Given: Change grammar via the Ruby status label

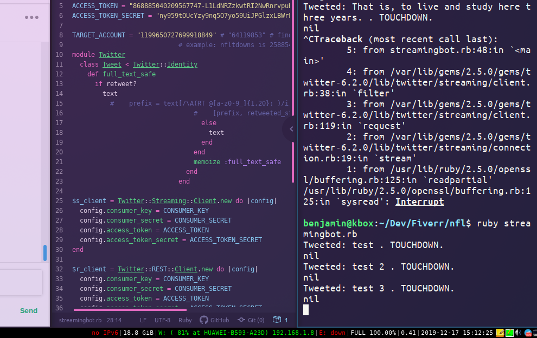Looking at the screenshot, I should (x=185, y=320).
